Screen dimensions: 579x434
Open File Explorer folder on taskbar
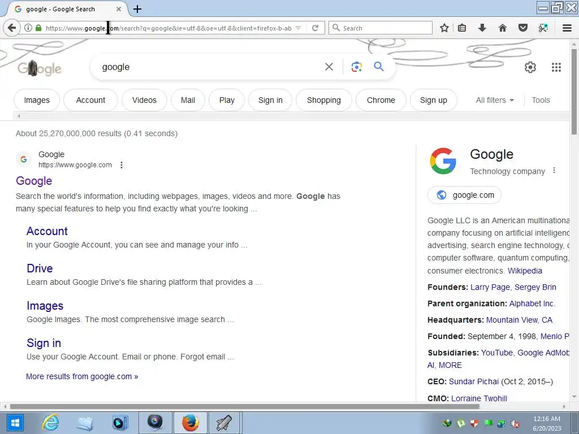[85, 423]
